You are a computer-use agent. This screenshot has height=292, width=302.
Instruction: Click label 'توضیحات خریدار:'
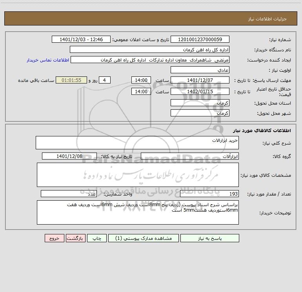tap(275, 213)
